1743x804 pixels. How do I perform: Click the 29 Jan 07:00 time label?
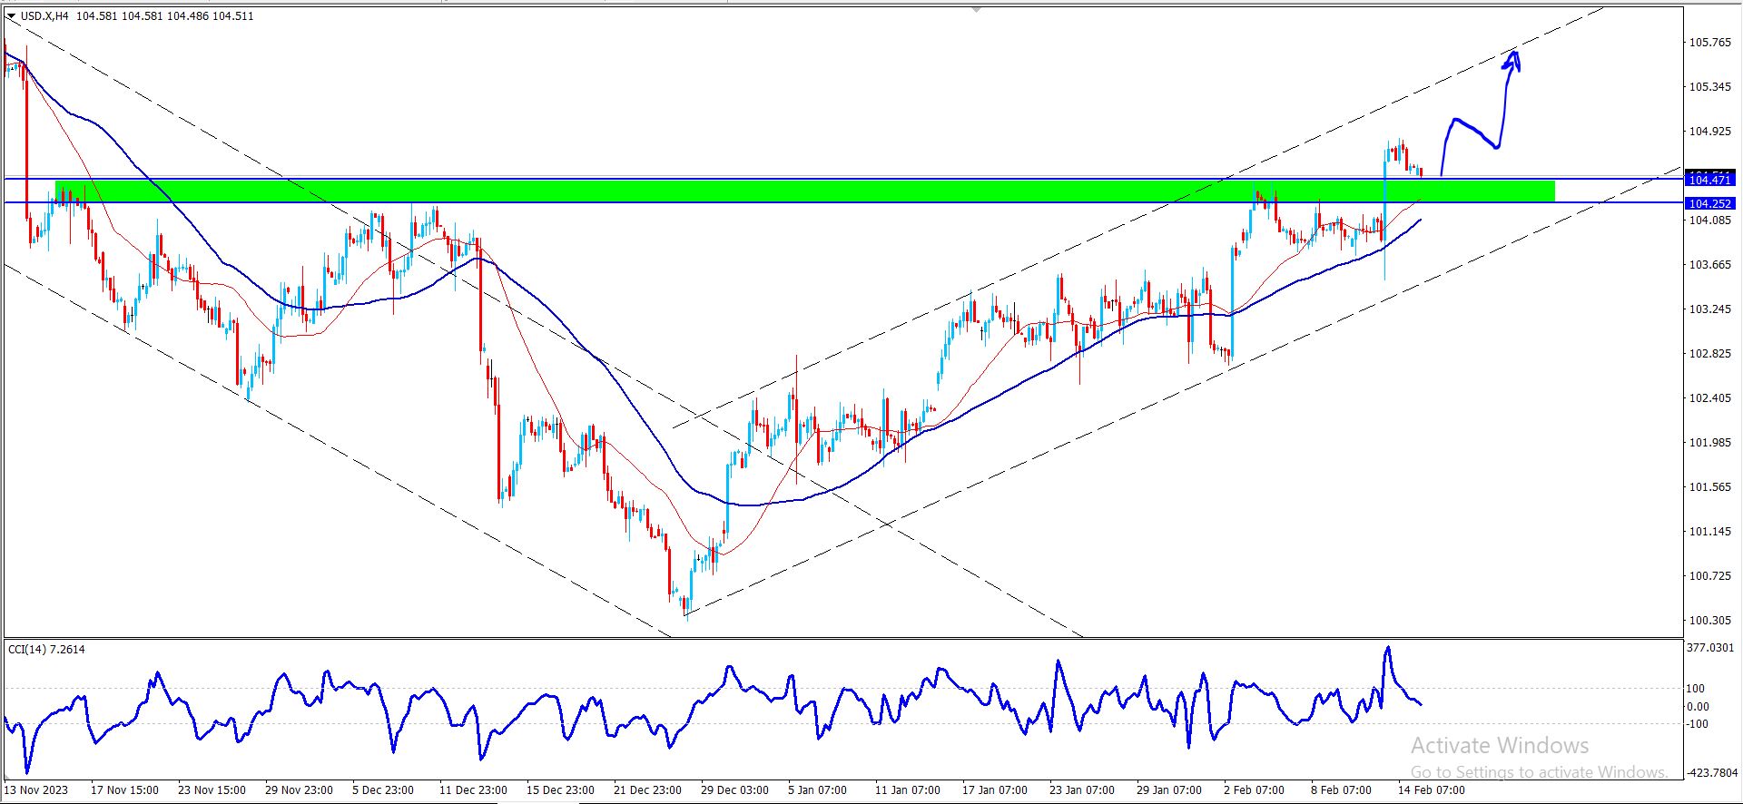click(x=1169, y=790)
